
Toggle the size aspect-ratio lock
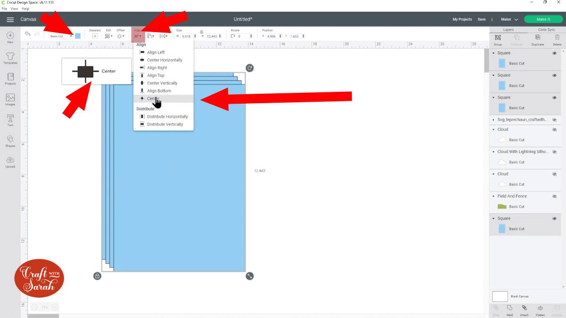point(202,32)
